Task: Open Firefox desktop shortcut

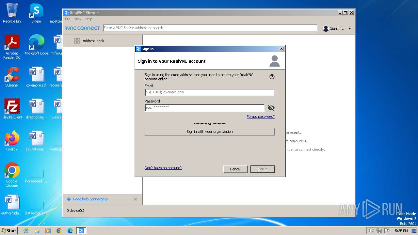Action: pos(12,141)
